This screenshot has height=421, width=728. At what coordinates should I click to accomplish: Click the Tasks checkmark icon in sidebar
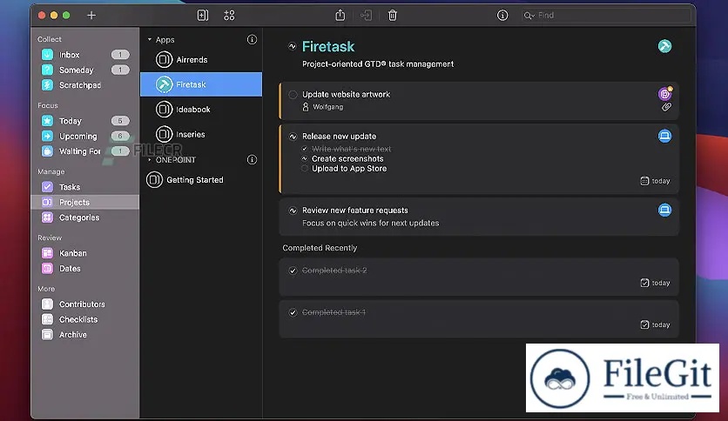coord(47,187)
